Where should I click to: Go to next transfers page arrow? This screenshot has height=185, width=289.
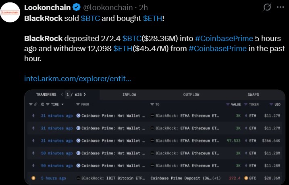pyautogui.click(x=85, y=95)
